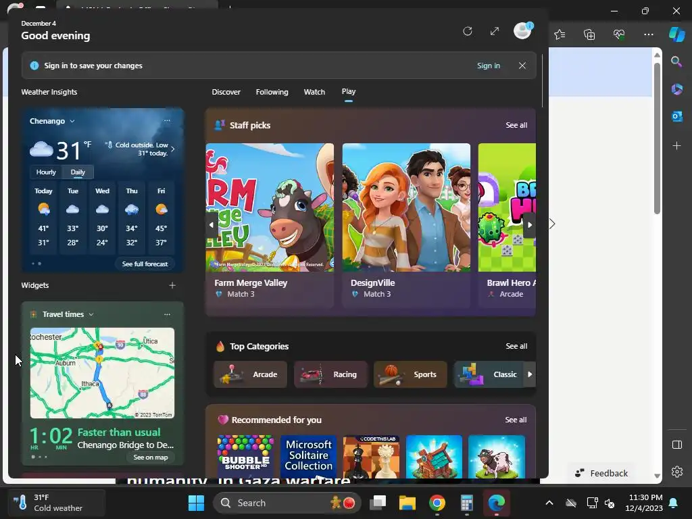The image size is (692, 519).
Task: Click See on map button
Action: [x=151, y=458]
